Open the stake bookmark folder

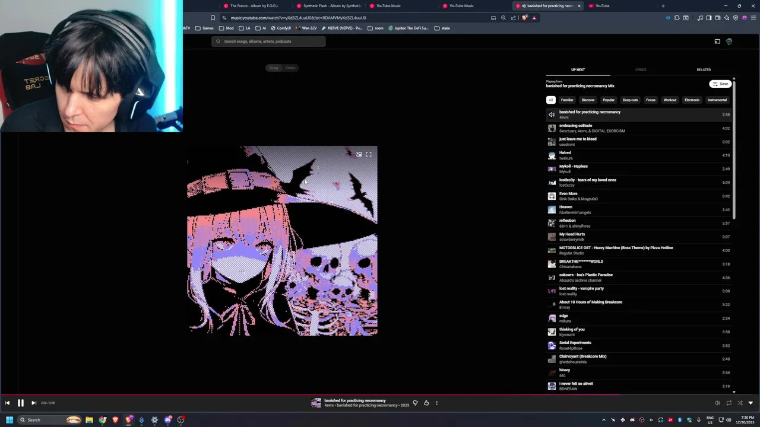[x=442, y=28]
